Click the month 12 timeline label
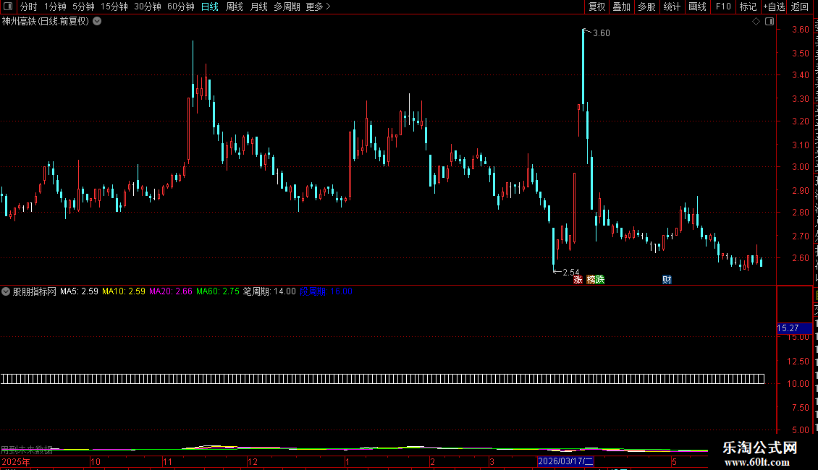The image size is (818, 470). (253, 461)
